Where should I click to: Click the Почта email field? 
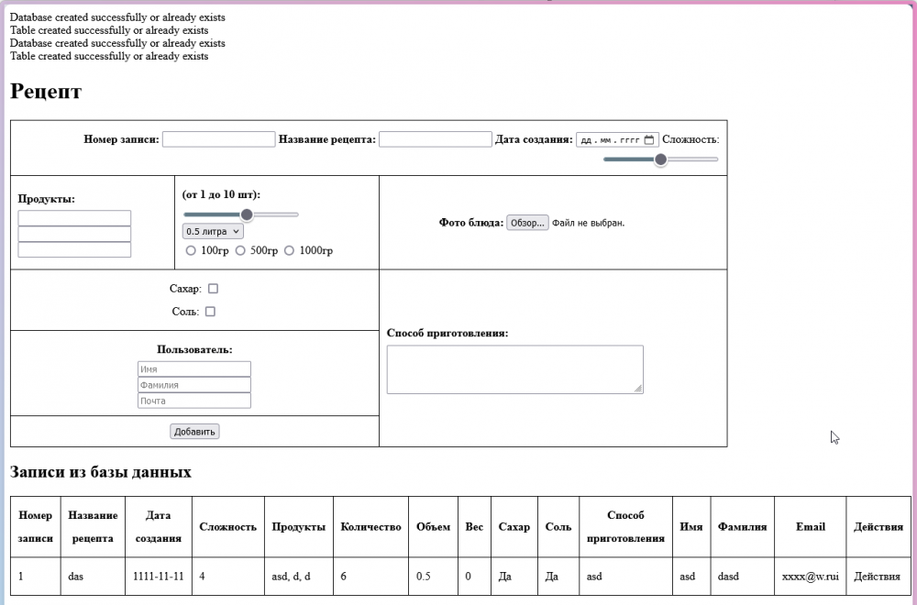click(194, 401)
